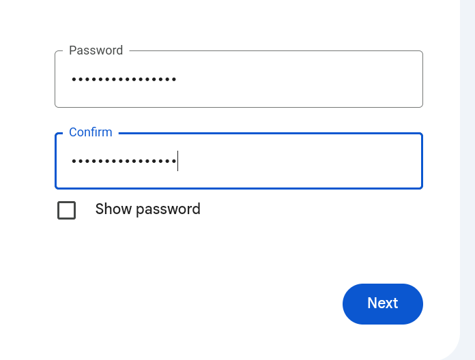Click the middle dot of the Confirm field
Viewport: 475px width, 360px height.
pos(124,162)
